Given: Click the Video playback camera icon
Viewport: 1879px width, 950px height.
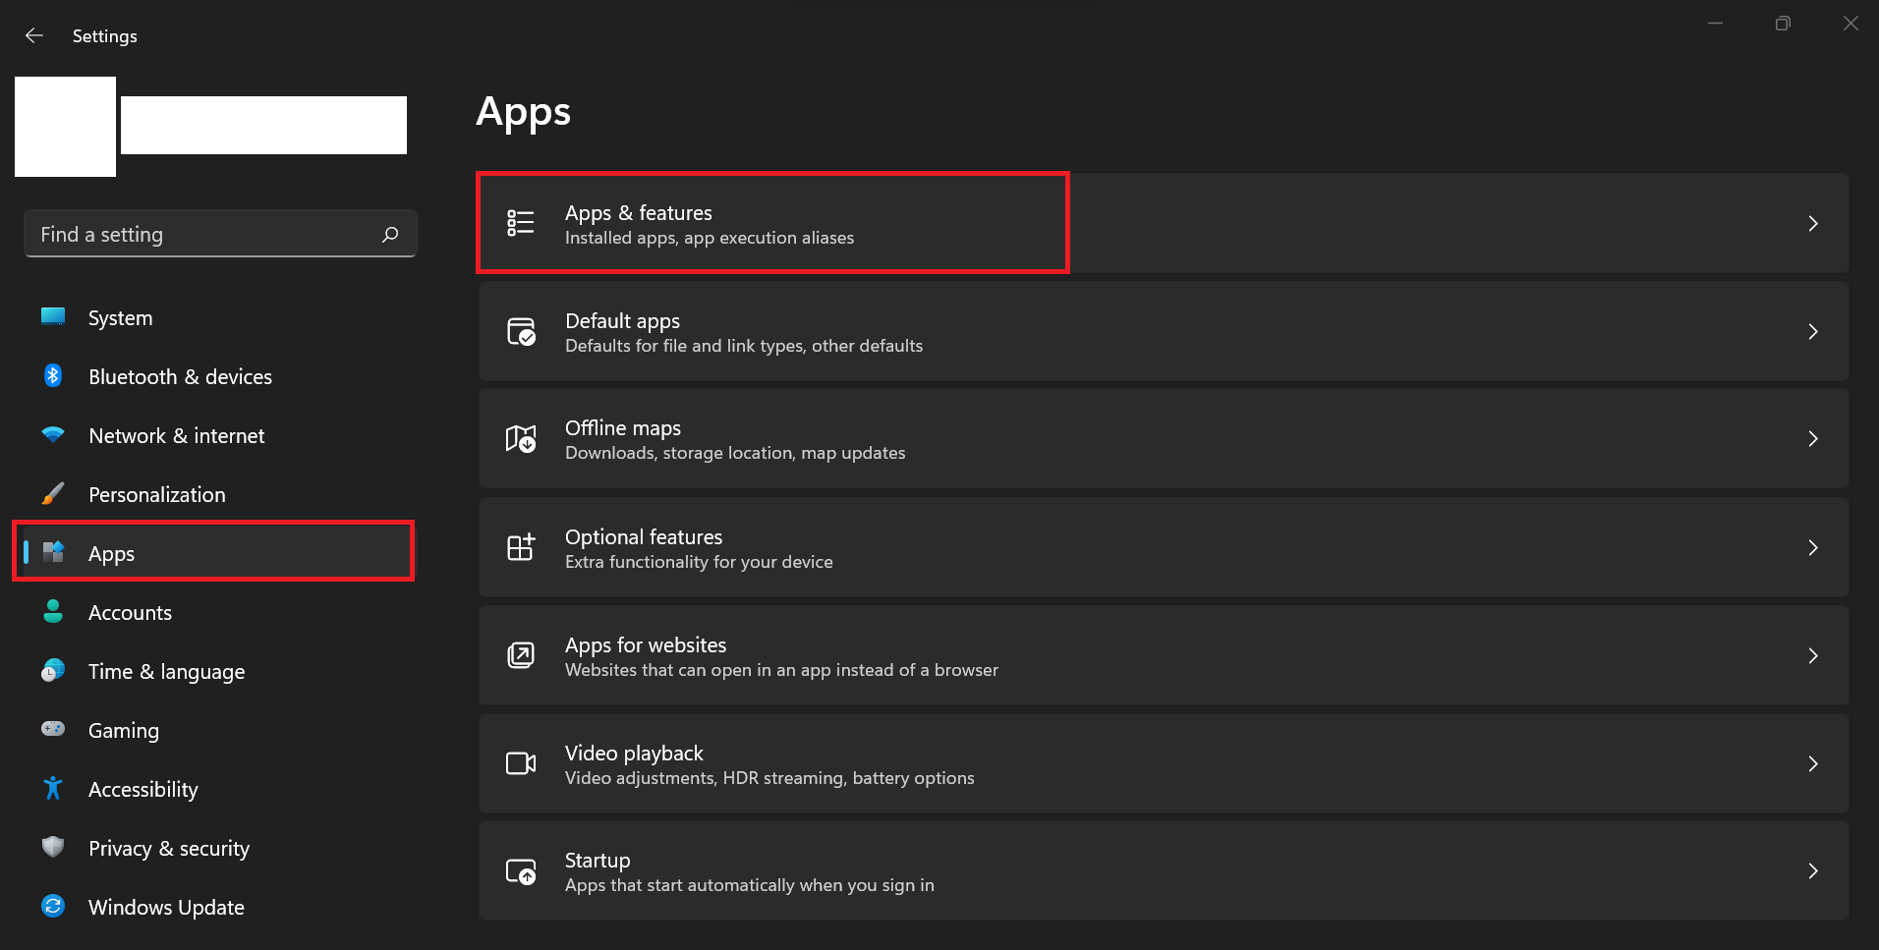Looking at the screenshot, I should coord(521,763).
